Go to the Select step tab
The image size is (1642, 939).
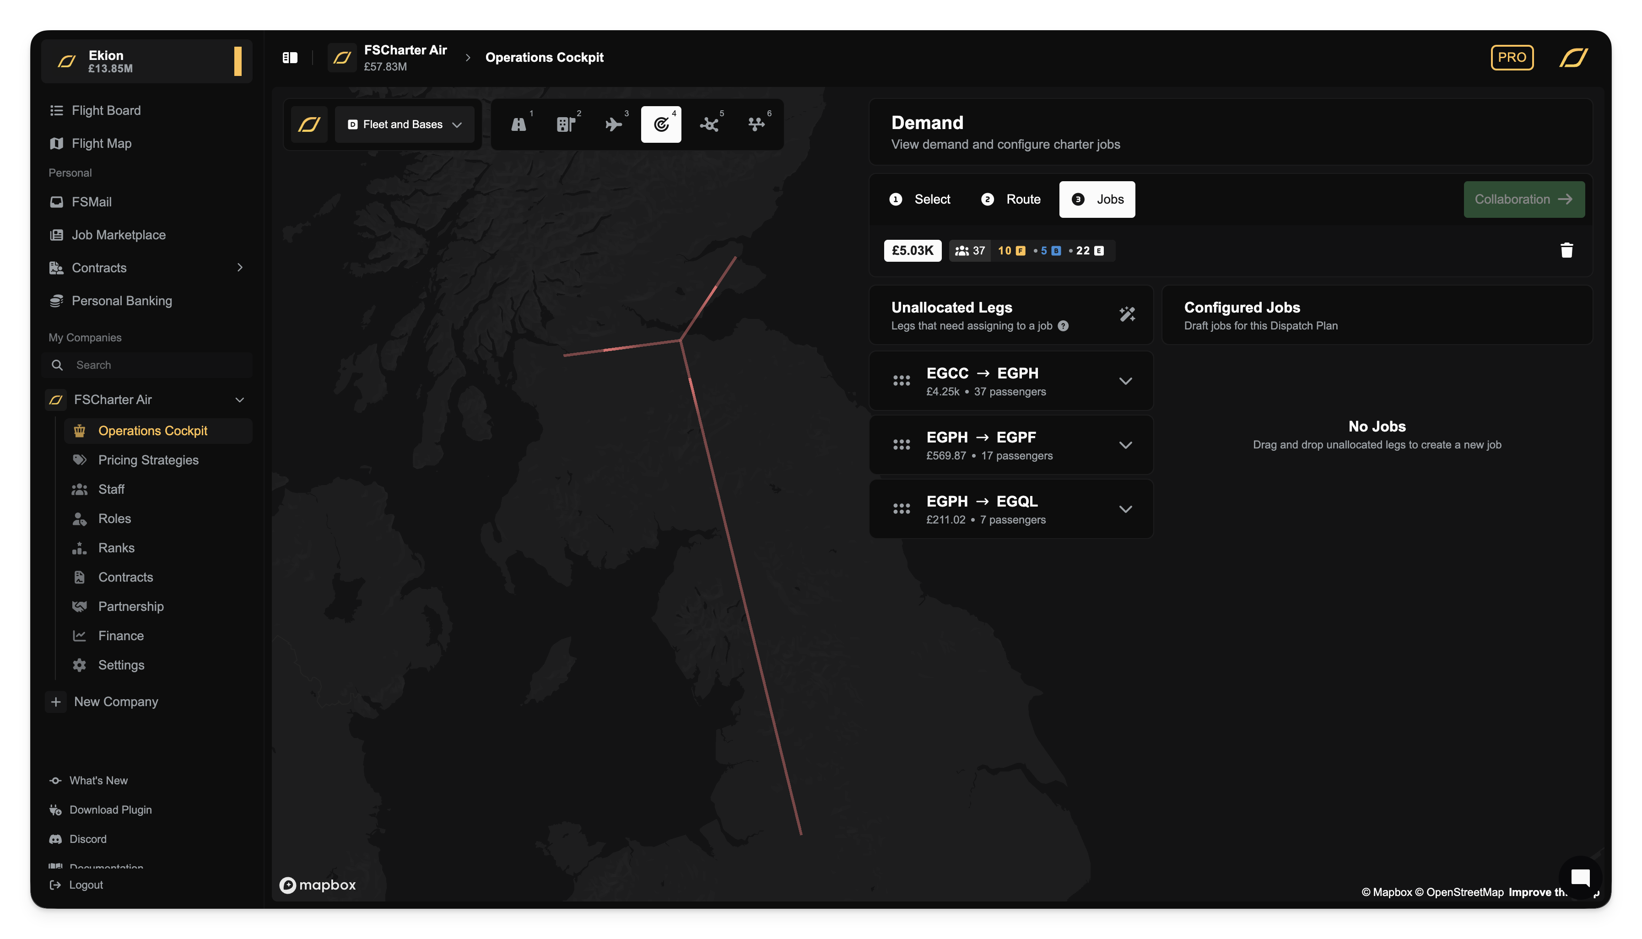tap(920, 199)
